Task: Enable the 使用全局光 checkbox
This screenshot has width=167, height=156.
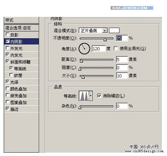Action: pyautogui.click(x=116, y=49)
